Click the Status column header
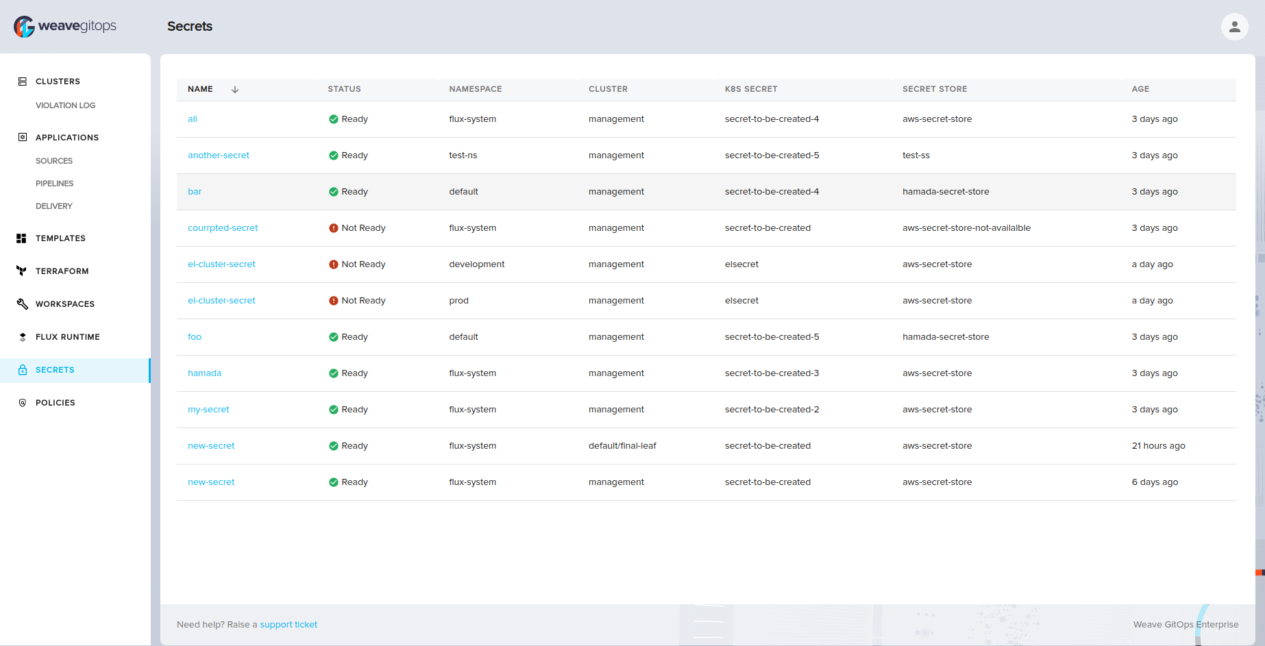The height and width of the screenshot is (646, 1265). tap(344, 89)
